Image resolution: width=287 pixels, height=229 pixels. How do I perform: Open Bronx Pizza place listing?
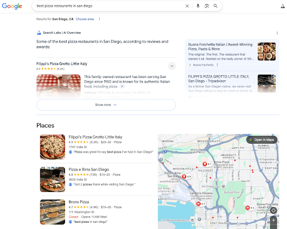[x=78, y=202]
